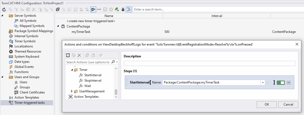This screenshot has width=304, height=115.
Task: Click the small square beside the Name dropdown
Action: pos(268,82)
